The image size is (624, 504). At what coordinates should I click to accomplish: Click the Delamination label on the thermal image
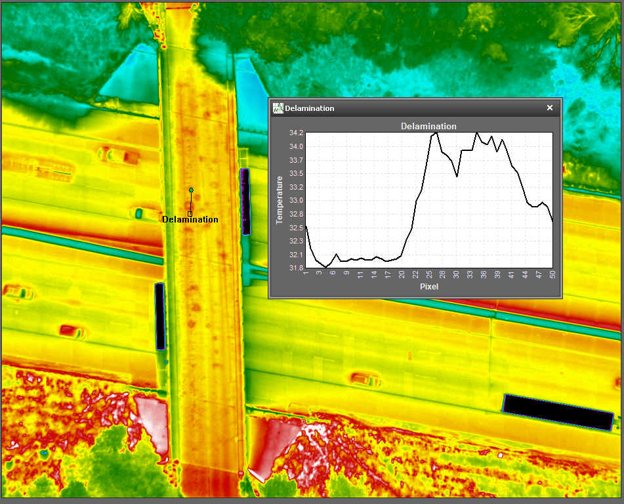click(190, 220)
